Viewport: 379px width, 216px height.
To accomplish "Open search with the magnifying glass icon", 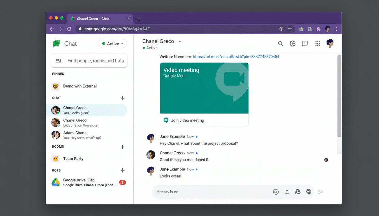I will coord(280,44).
